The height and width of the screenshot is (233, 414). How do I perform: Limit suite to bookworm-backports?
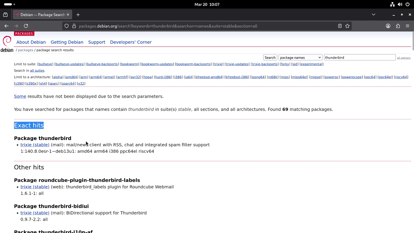tap(193, 64)
